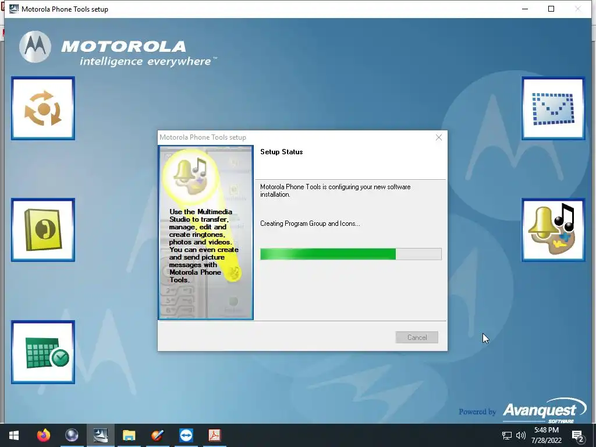Click the 'Setup Status' heading
The width and height of the screenshot is (596, 447).
click(281, 152)
